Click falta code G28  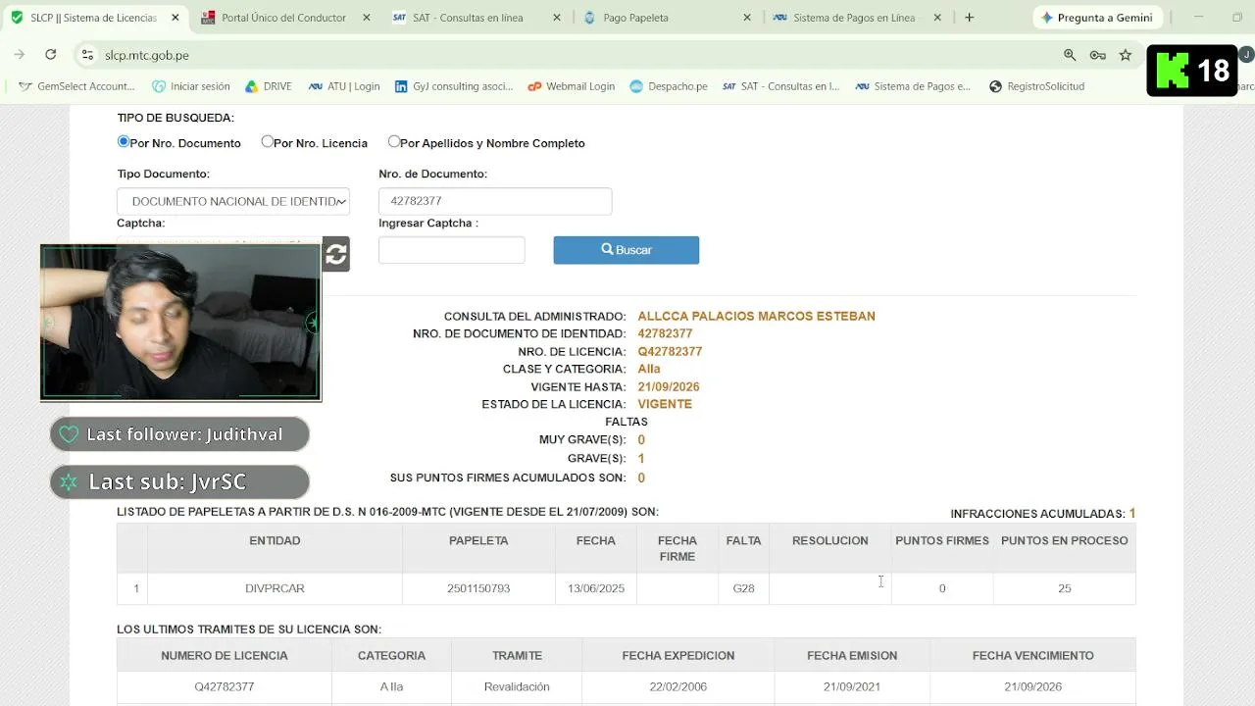pyautogui.click(x=743, y=588)
